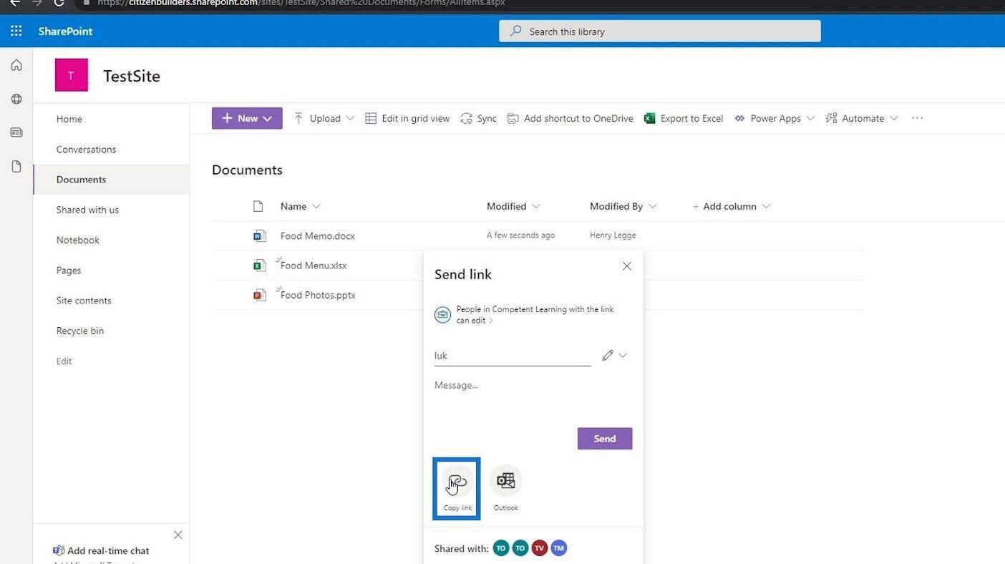Open Site contents in navigation
This screenshot has width=1005, height=564.
point(84,301)
